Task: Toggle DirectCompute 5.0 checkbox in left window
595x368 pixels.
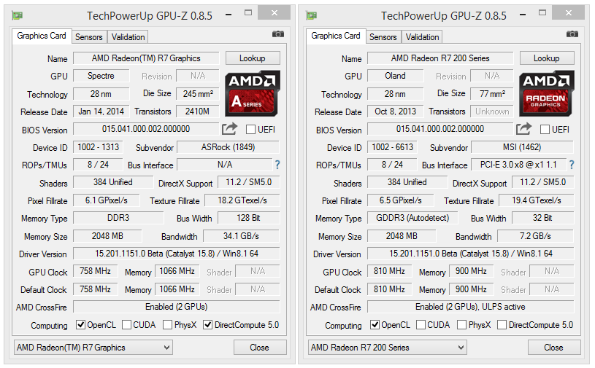Action: coord(207,325)
